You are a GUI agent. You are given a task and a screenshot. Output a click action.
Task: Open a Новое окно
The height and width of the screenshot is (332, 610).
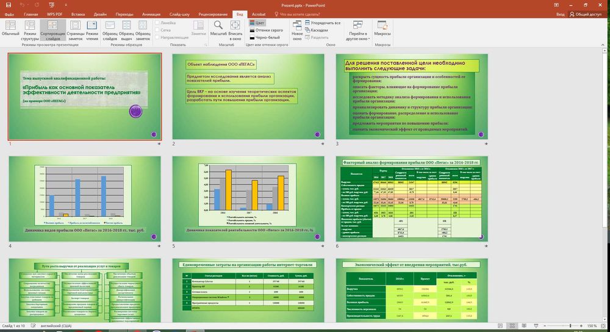pos(297,30)
